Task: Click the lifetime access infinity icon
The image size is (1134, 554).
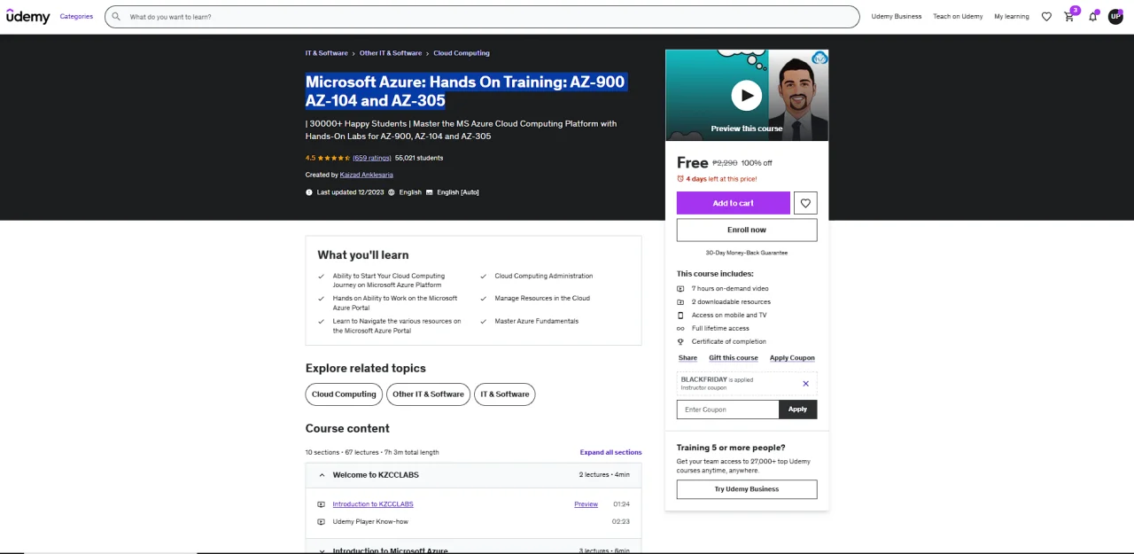Action: (680, 328)
